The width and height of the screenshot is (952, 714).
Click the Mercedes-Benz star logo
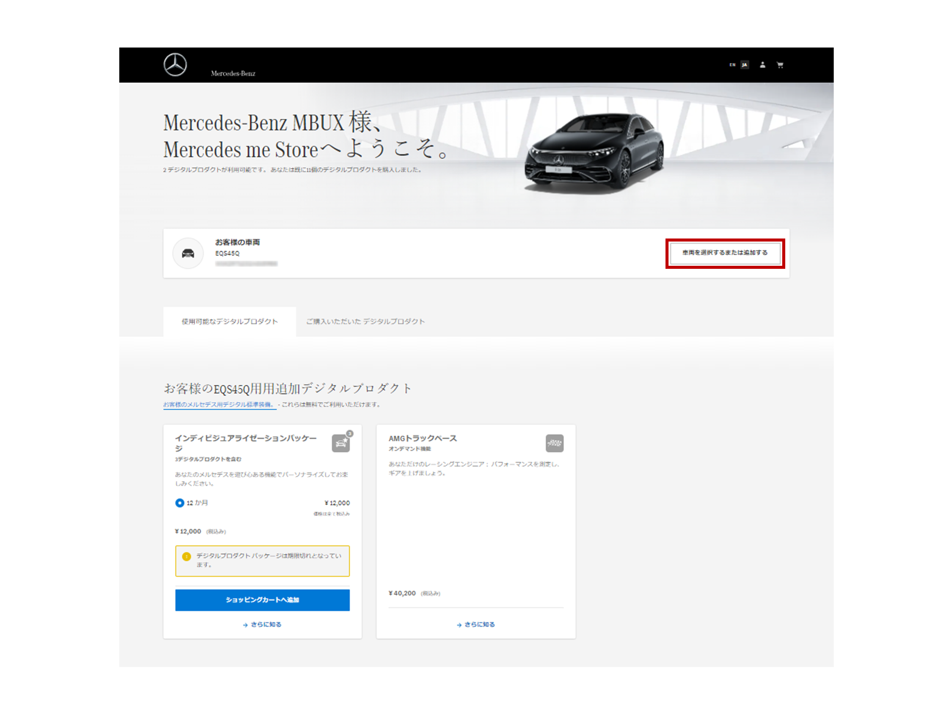click(x=175, y=65)
